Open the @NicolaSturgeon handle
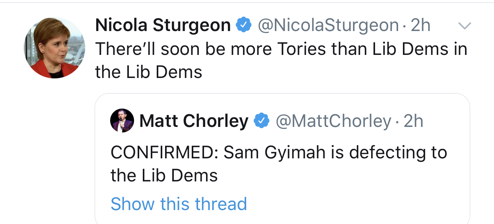Viewport: 494px width, 224px height. tap(329, 26)
